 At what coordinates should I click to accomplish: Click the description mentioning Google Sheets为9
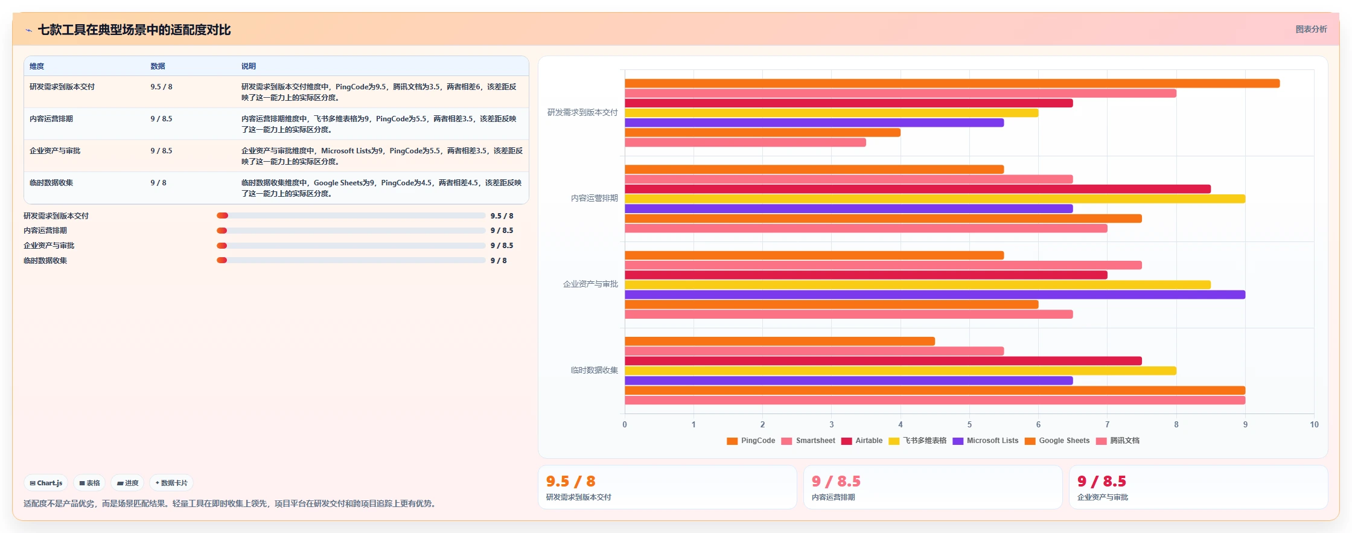tap(382, 188)
